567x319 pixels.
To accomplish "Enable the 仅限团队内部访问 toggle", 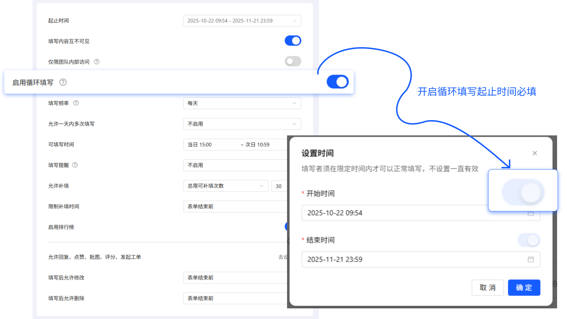I will pyautogui.click(x=292, y=61).
